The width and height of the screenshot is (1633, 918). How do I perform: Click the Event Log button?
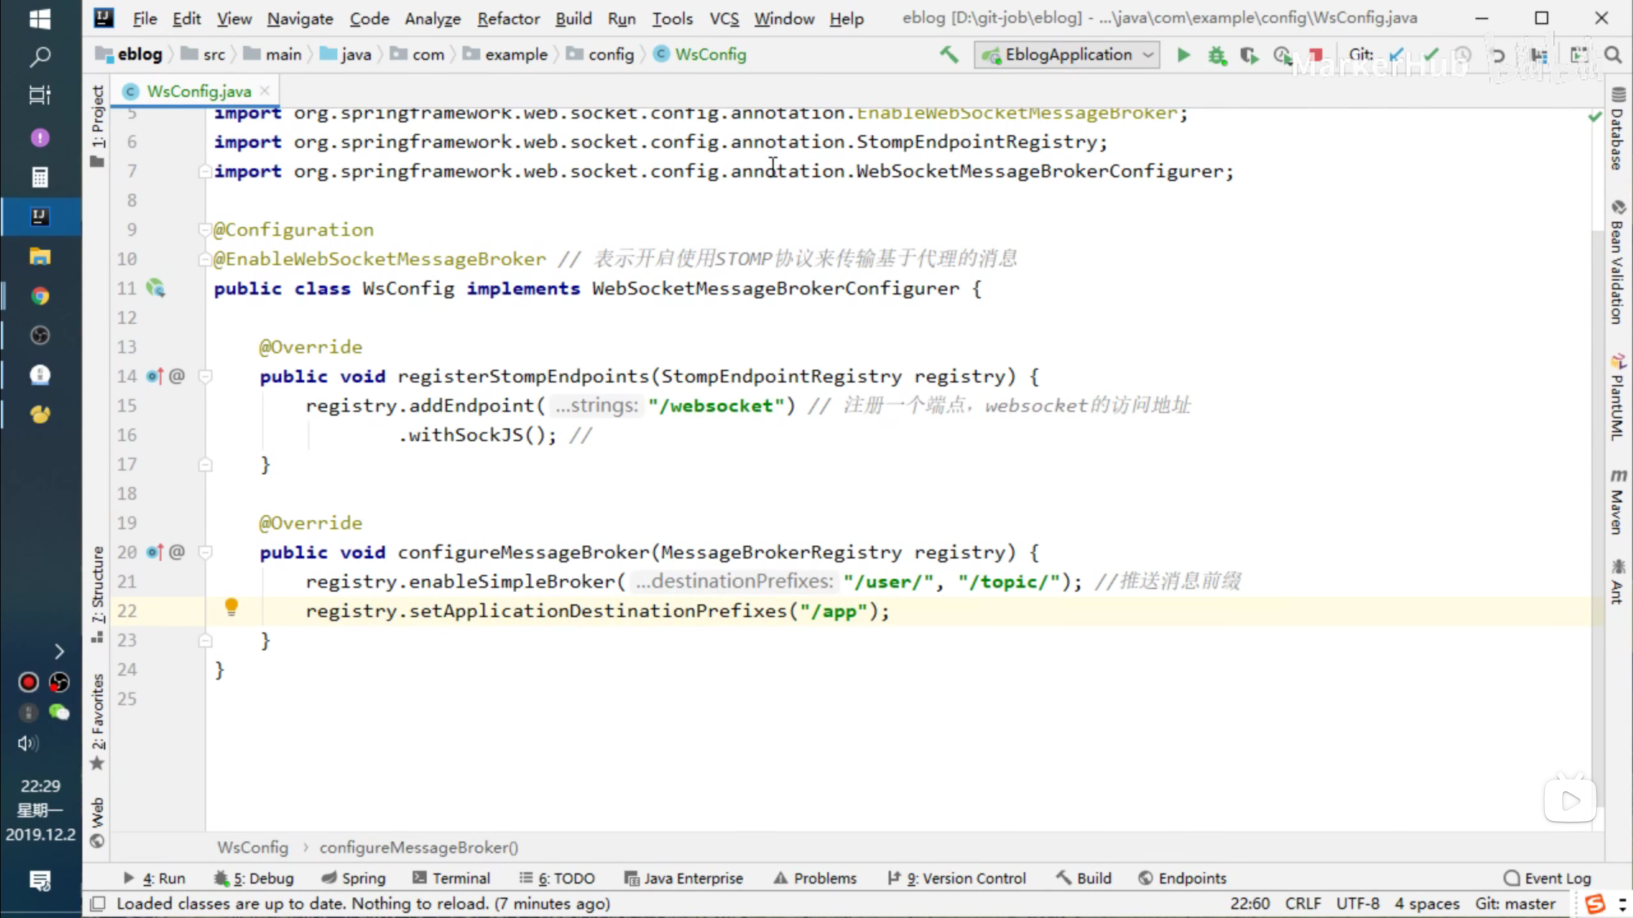pyautogui.click(x=1547, y=878)
